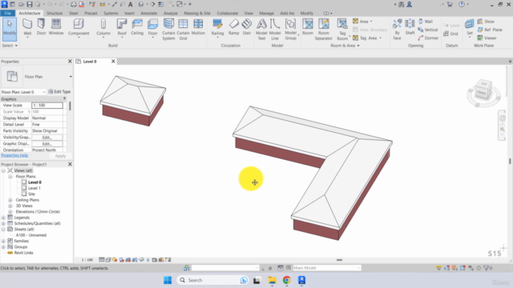
Task: Open the Model Group tool
Action: point(290,30)
